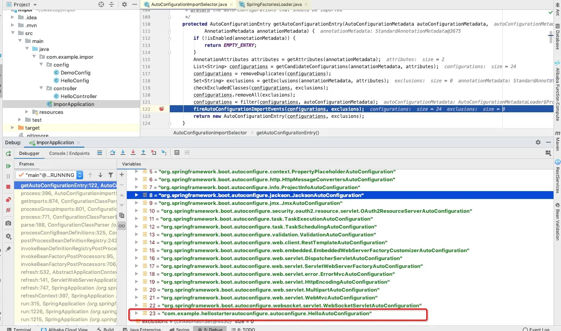Open the Terminal tool window
561x331 pixels.
pos(19,329)
